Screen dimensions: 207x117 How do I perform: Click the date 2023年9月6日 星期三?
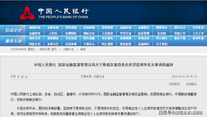click(x=23, y=49)
